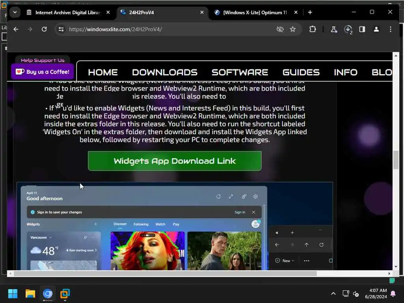This screenshot has width=404, height=303.
Task: Open the notifications bell icon
Action: (393, 294)
